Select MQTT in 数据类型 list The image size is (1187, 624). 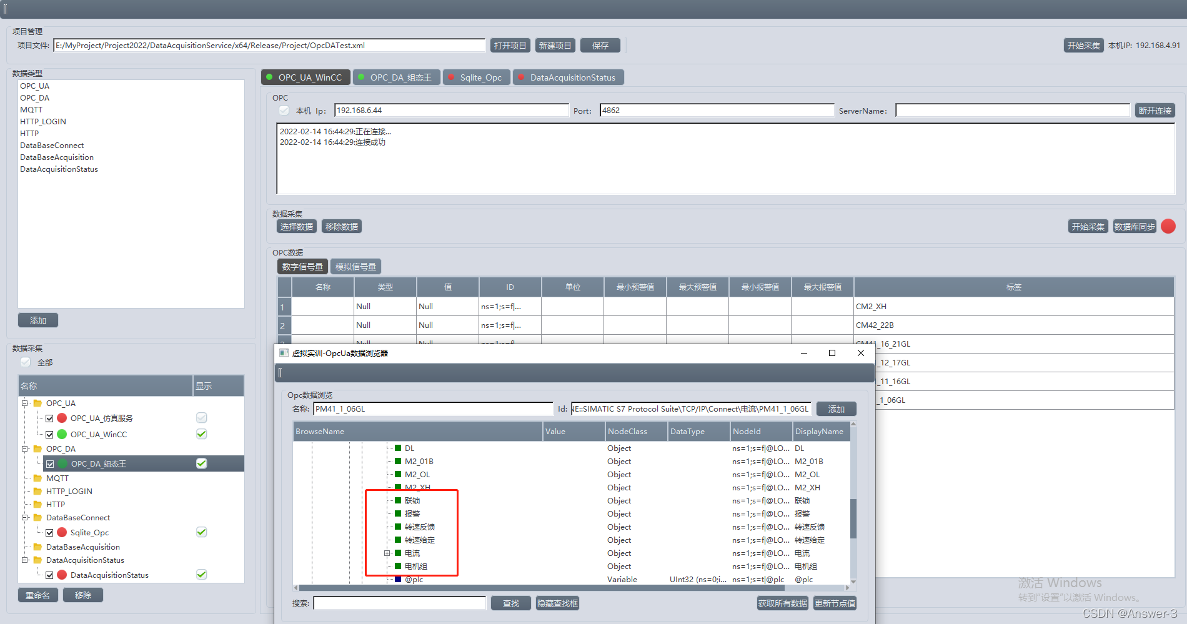tap(31, 110)
